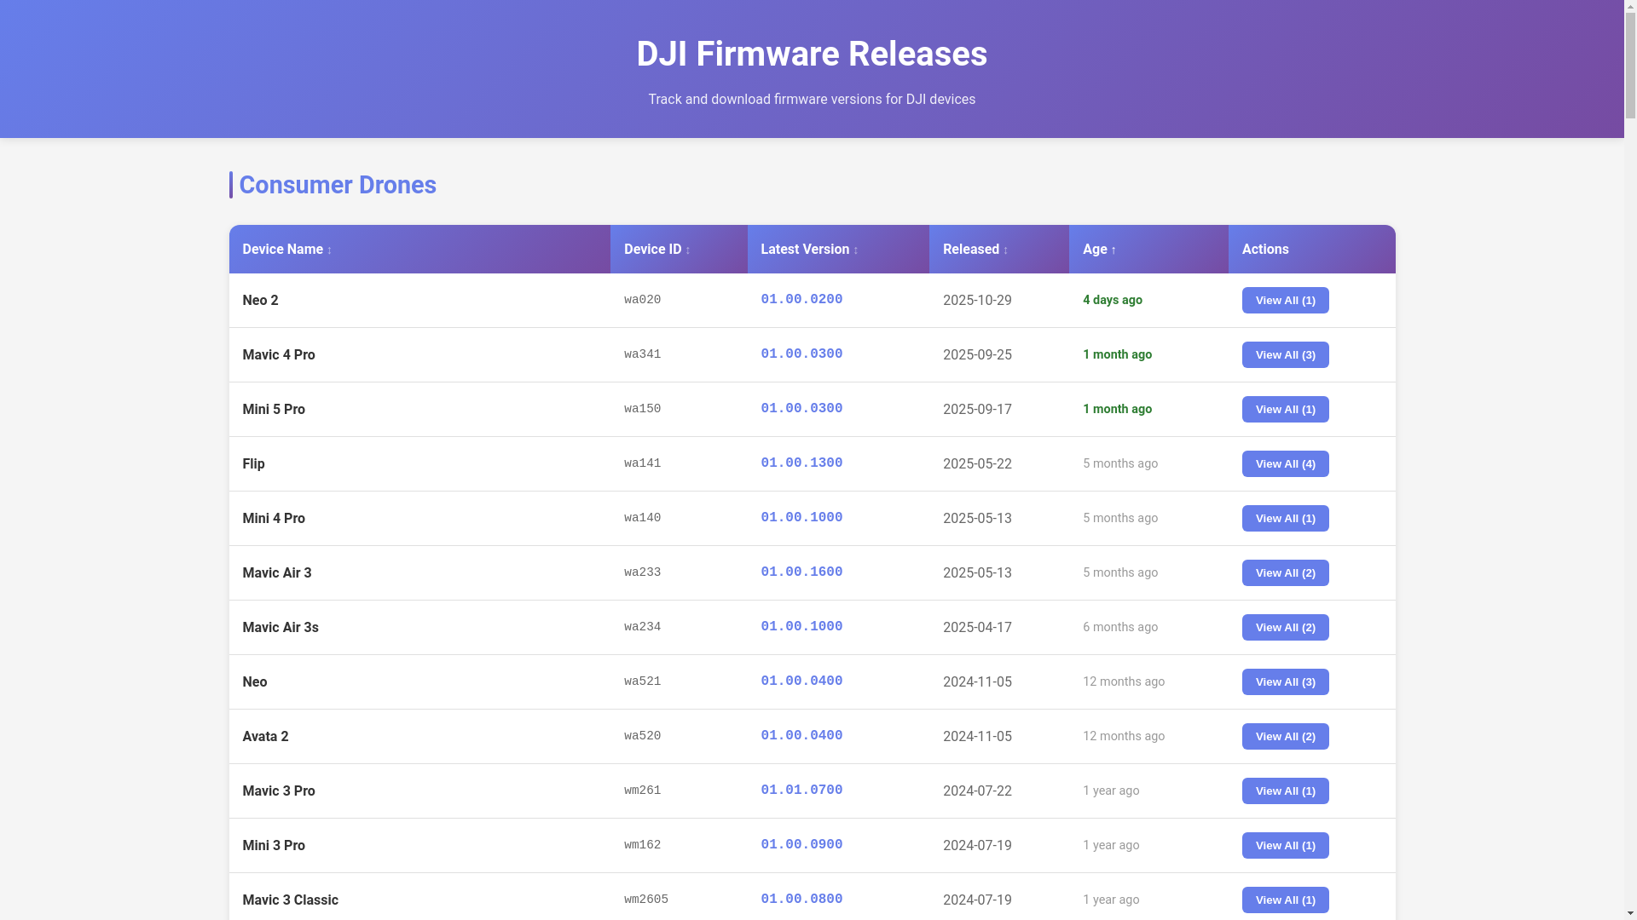This screenshot has height=920, width=1637.
Task: Sort by Released date header
Action: [x=999, y=250]
